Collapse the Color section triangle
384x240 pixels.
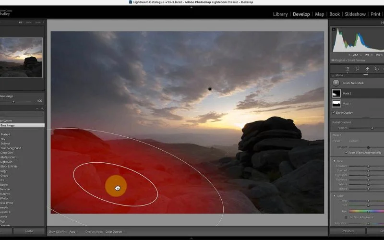click(x=334, y=195)
